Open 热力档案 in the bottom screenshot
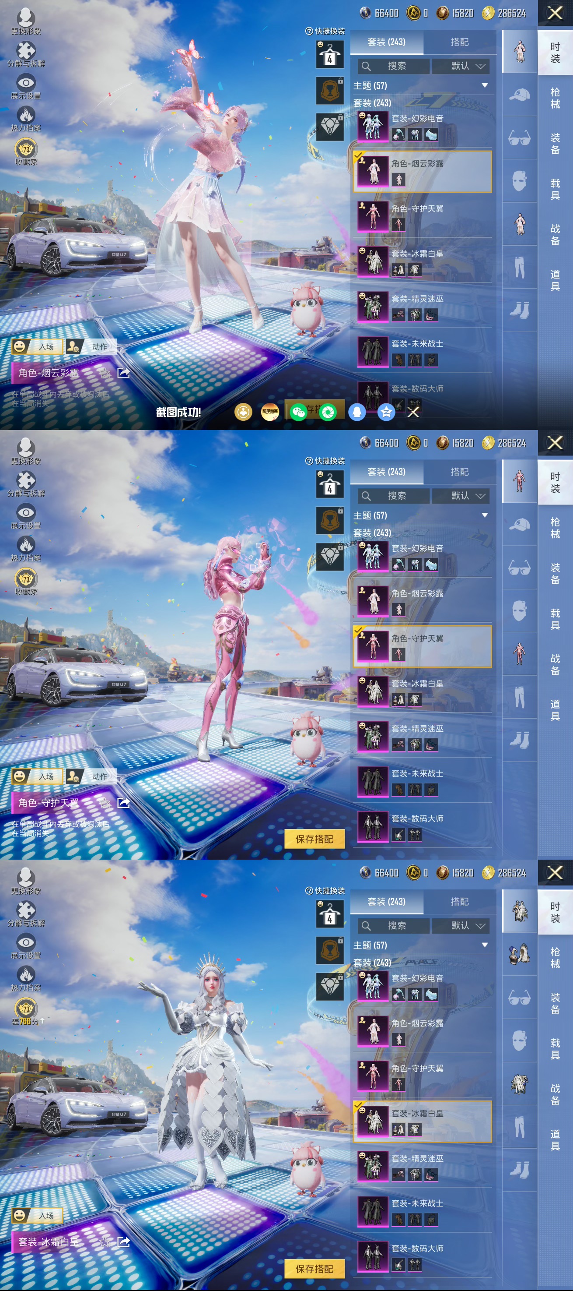 pyautogui.click(x=26, y=979)
